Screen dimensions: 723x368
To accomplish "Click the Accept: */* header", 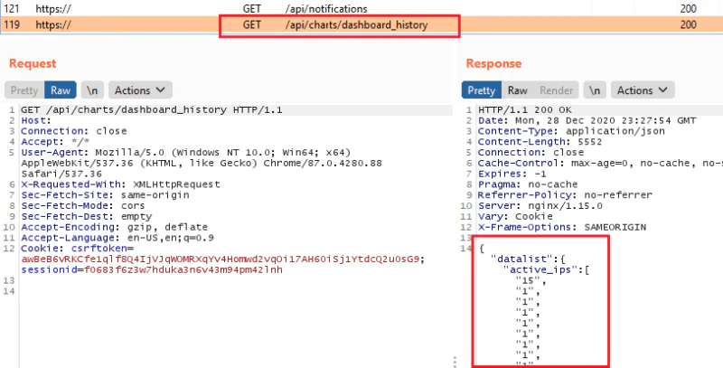I will point(55,142).
